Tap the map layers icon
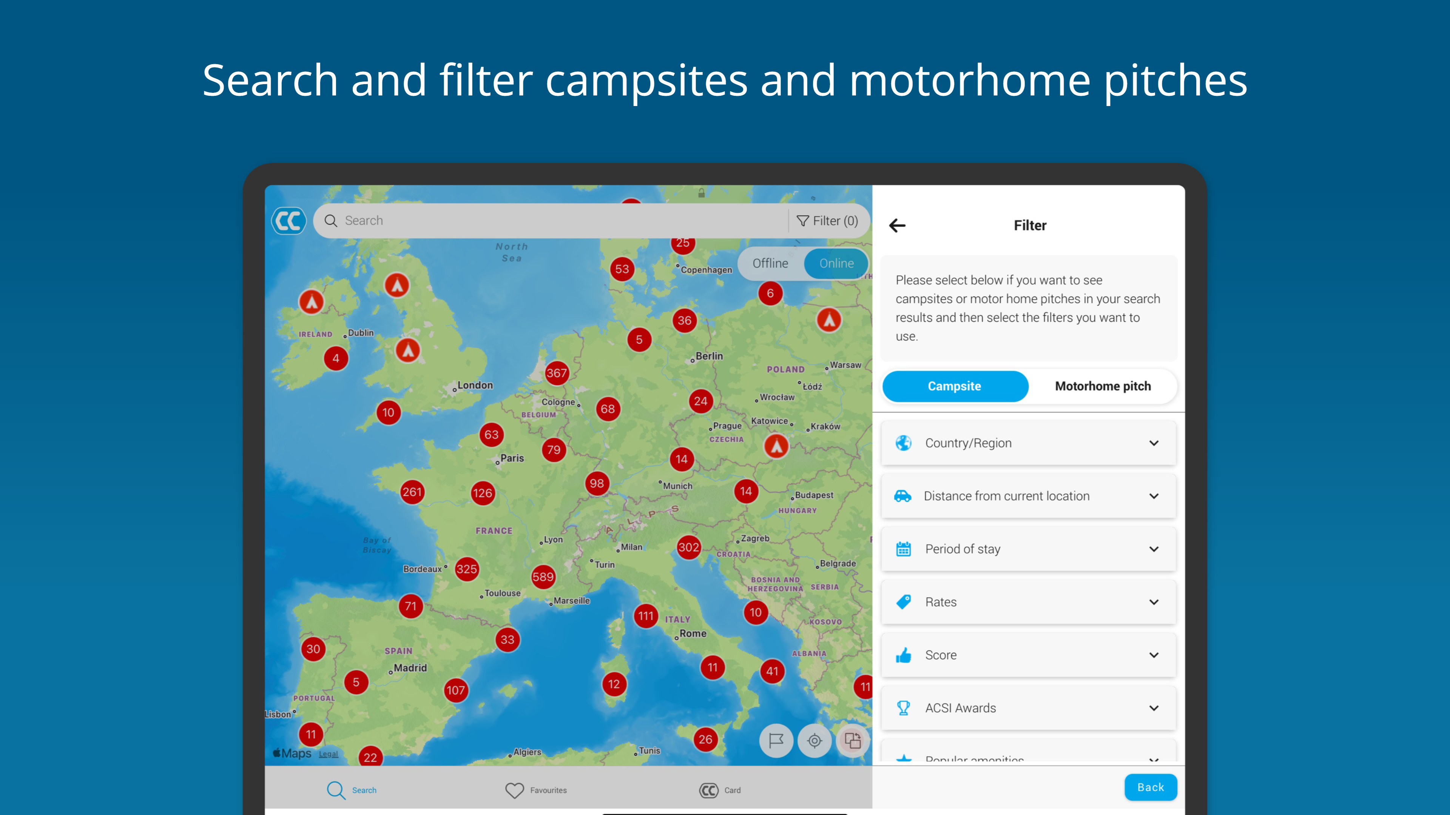Screen dimensions: 1450x815 (853, 741)
